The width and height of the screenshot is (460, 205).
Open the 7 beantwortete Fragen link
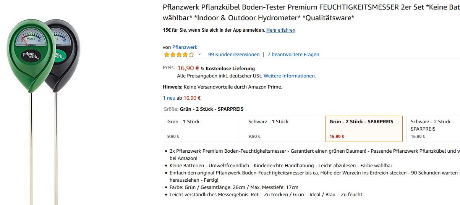pyautogui.click(x=293, y=55)
